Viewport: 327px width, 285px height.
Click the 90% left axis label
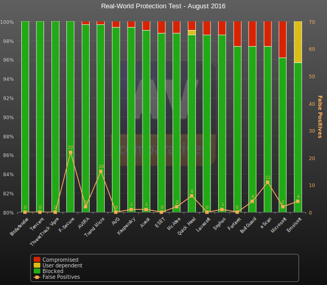pyautogui.click(x=8, y=118)
